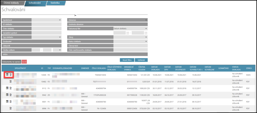
Task: Collapse the filter panel with the chevron
Action: pos(75,15)
